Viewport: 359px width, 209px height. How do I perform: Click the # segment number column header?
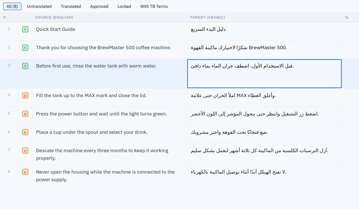point(4,17)
